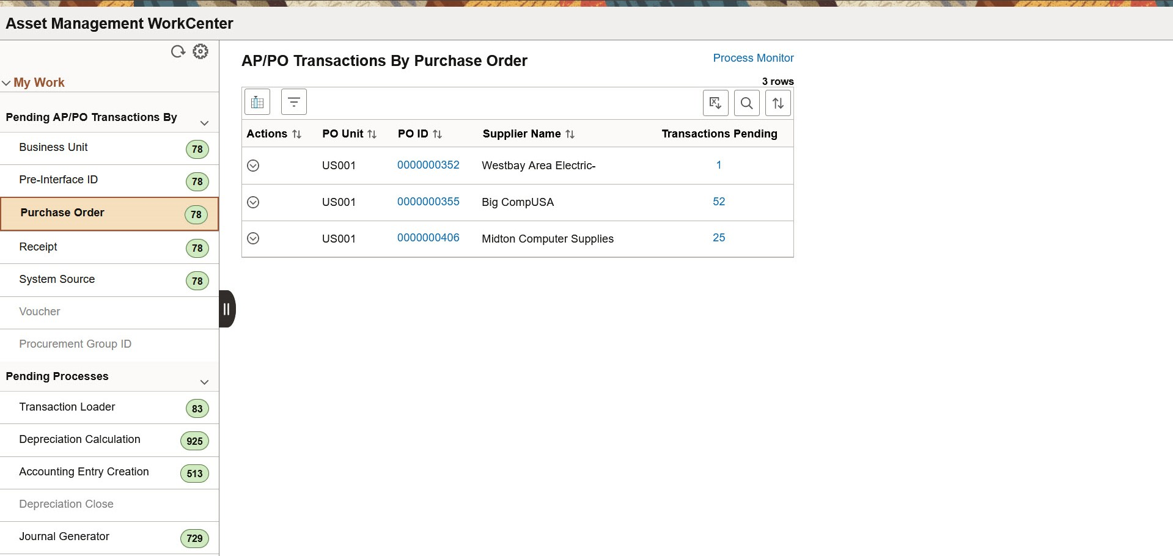This screenshot has height=556, width=1173.
Task: Click the refresh icon in WorkCenter panel
Action: click(x=178, y=52)
